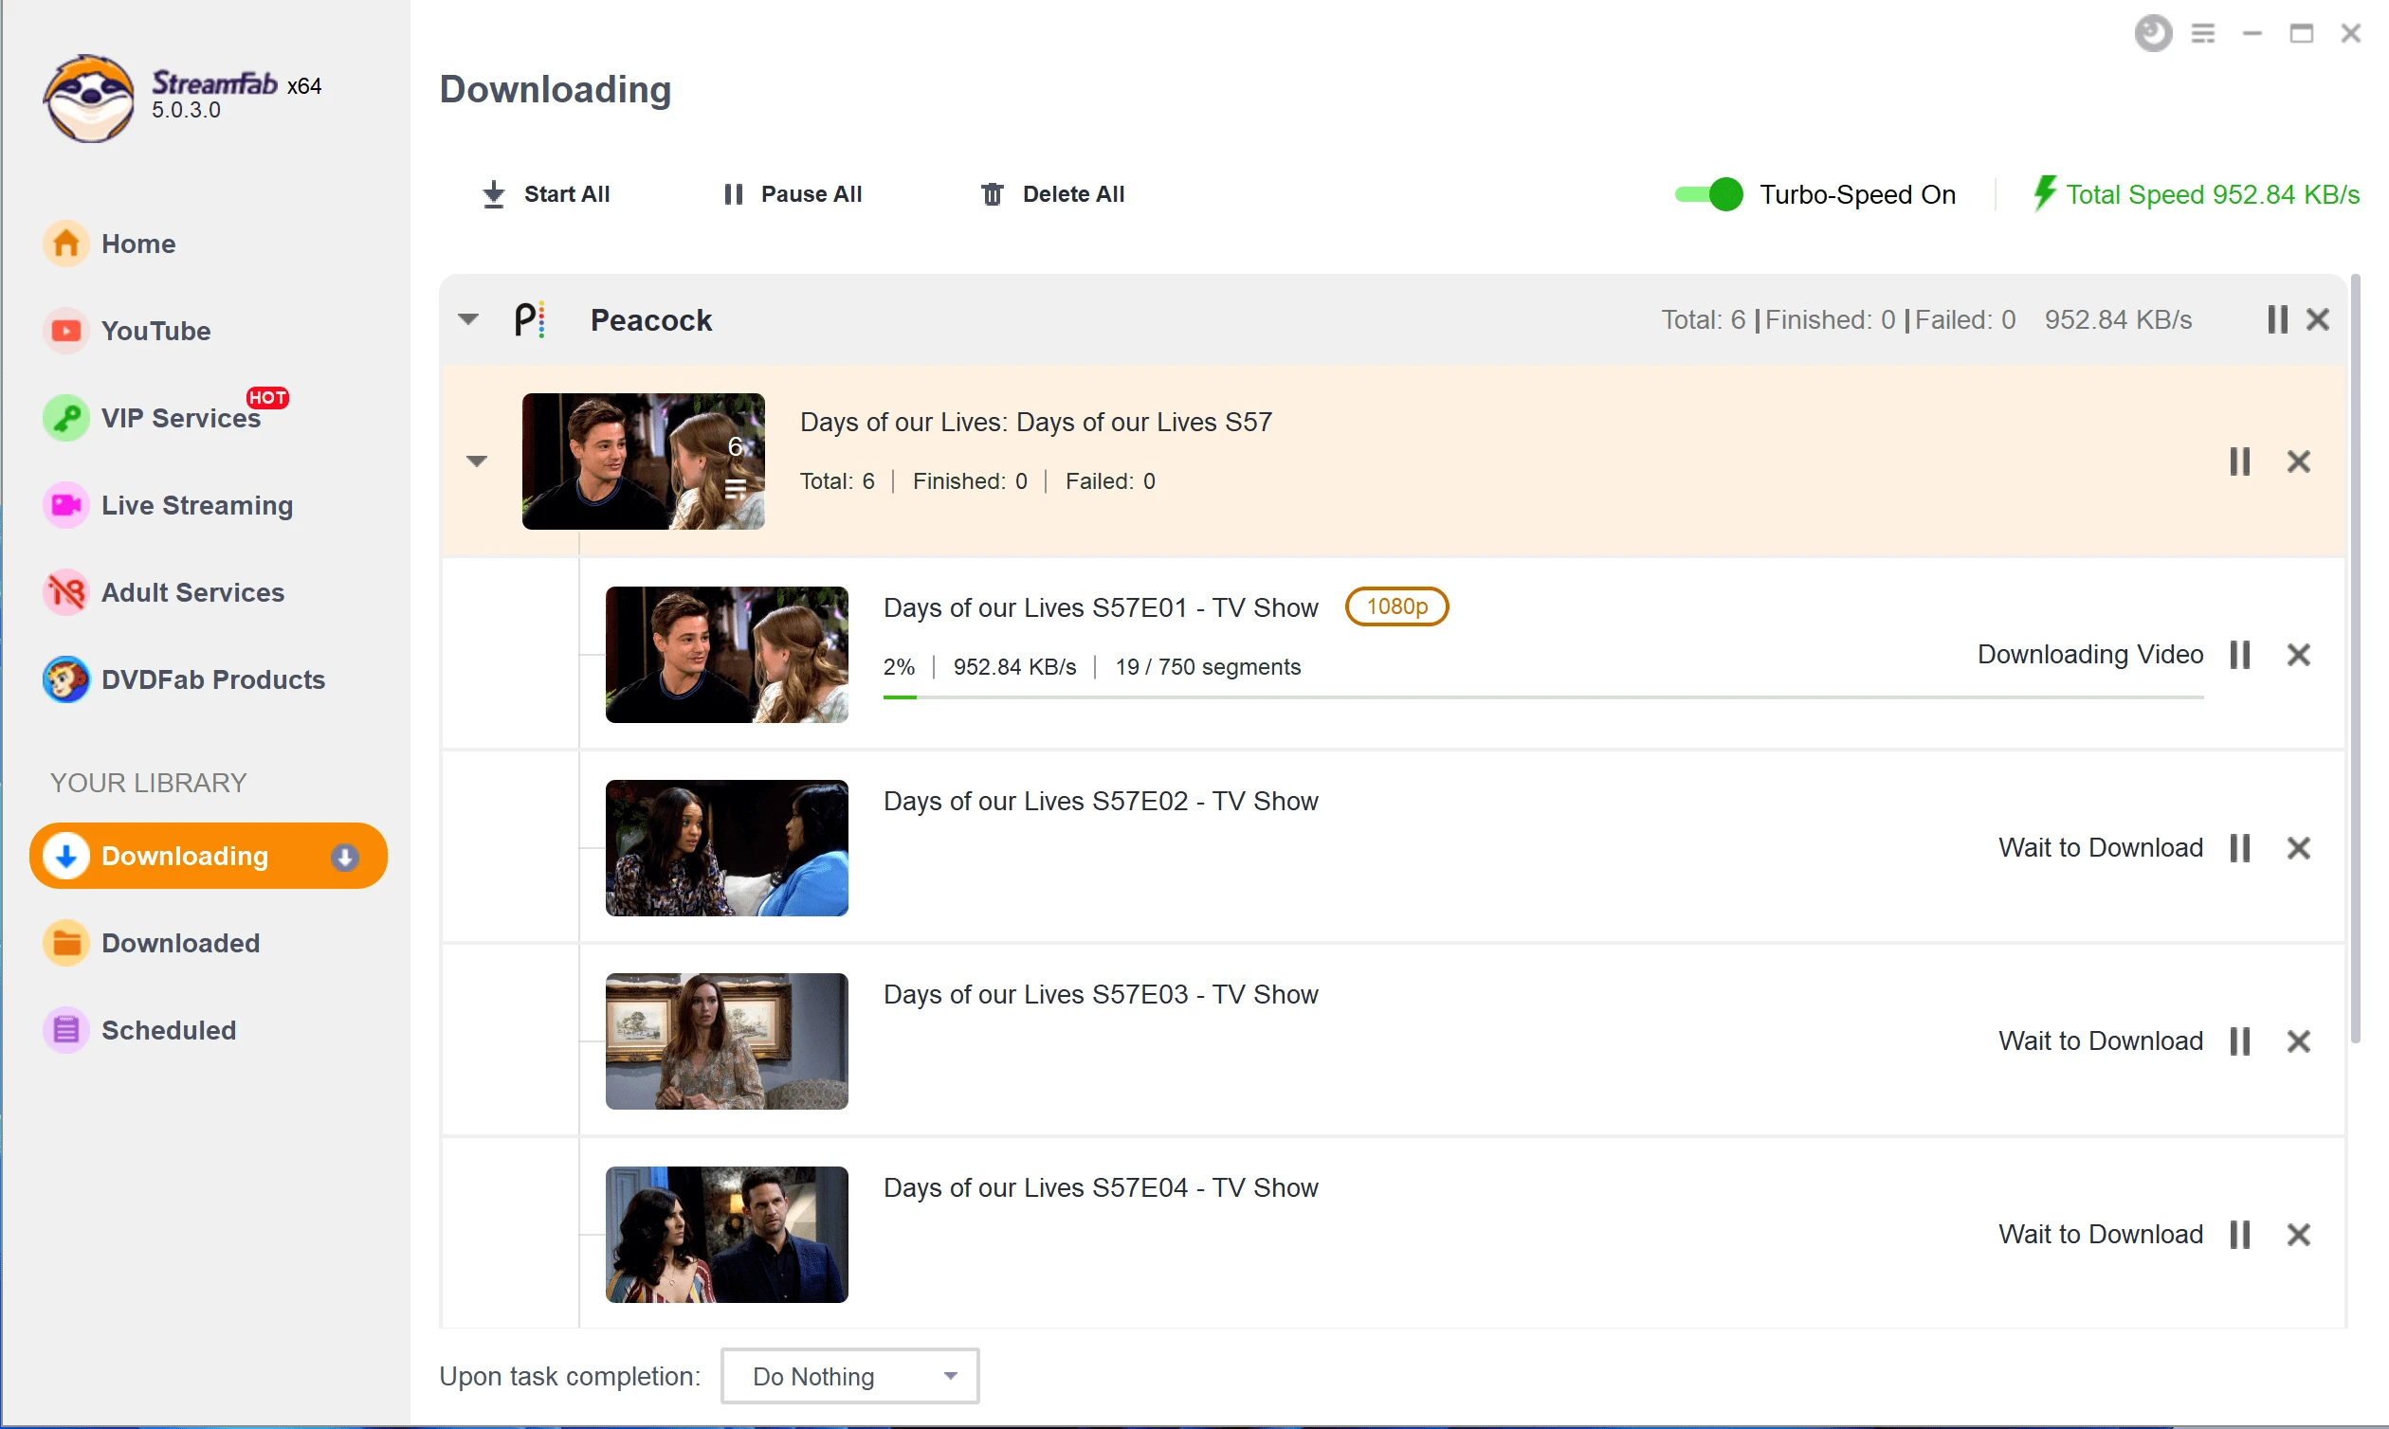Screen dimensions: 2389x1429
Task: Click the Scheduled menu item
Action: [x=169, y=1029]
